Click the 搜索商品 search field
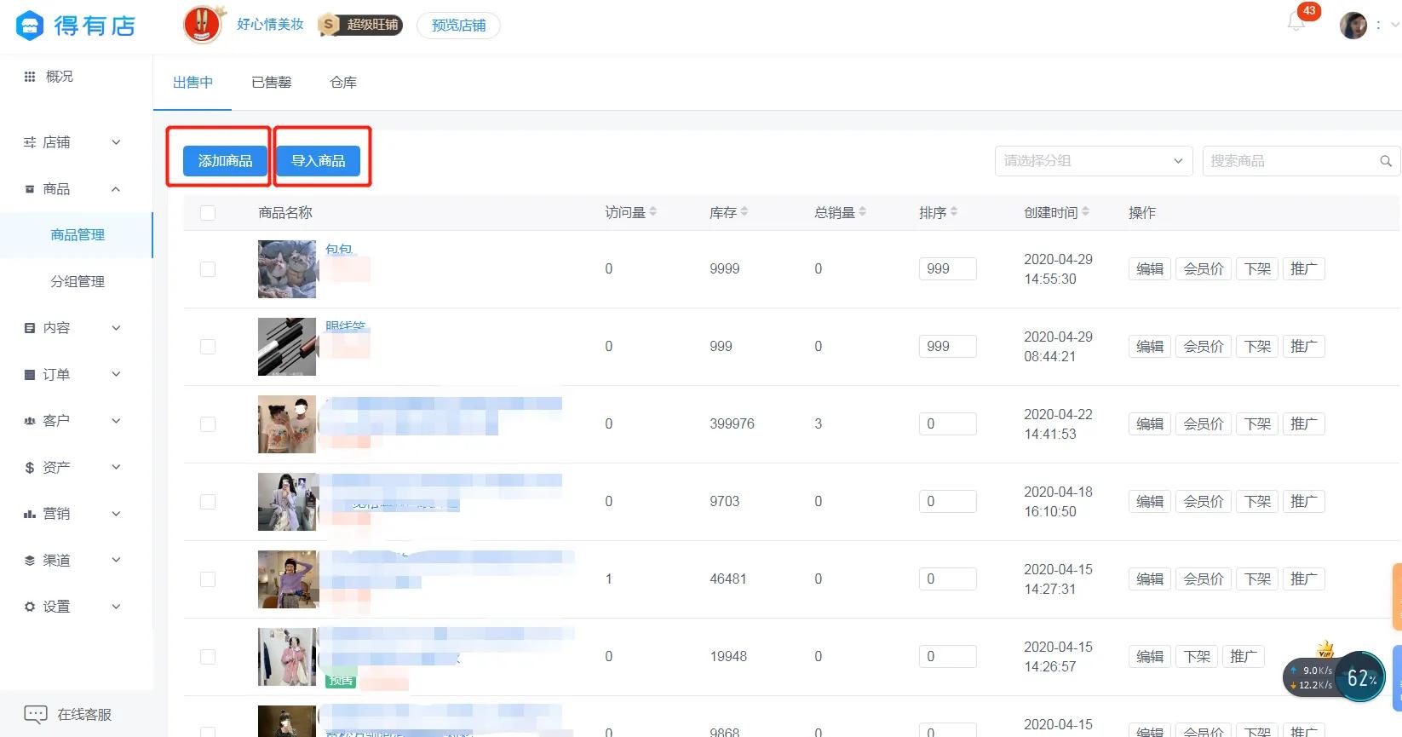This screenshot has width=1402, height=737. click(x=1288, y=161)
